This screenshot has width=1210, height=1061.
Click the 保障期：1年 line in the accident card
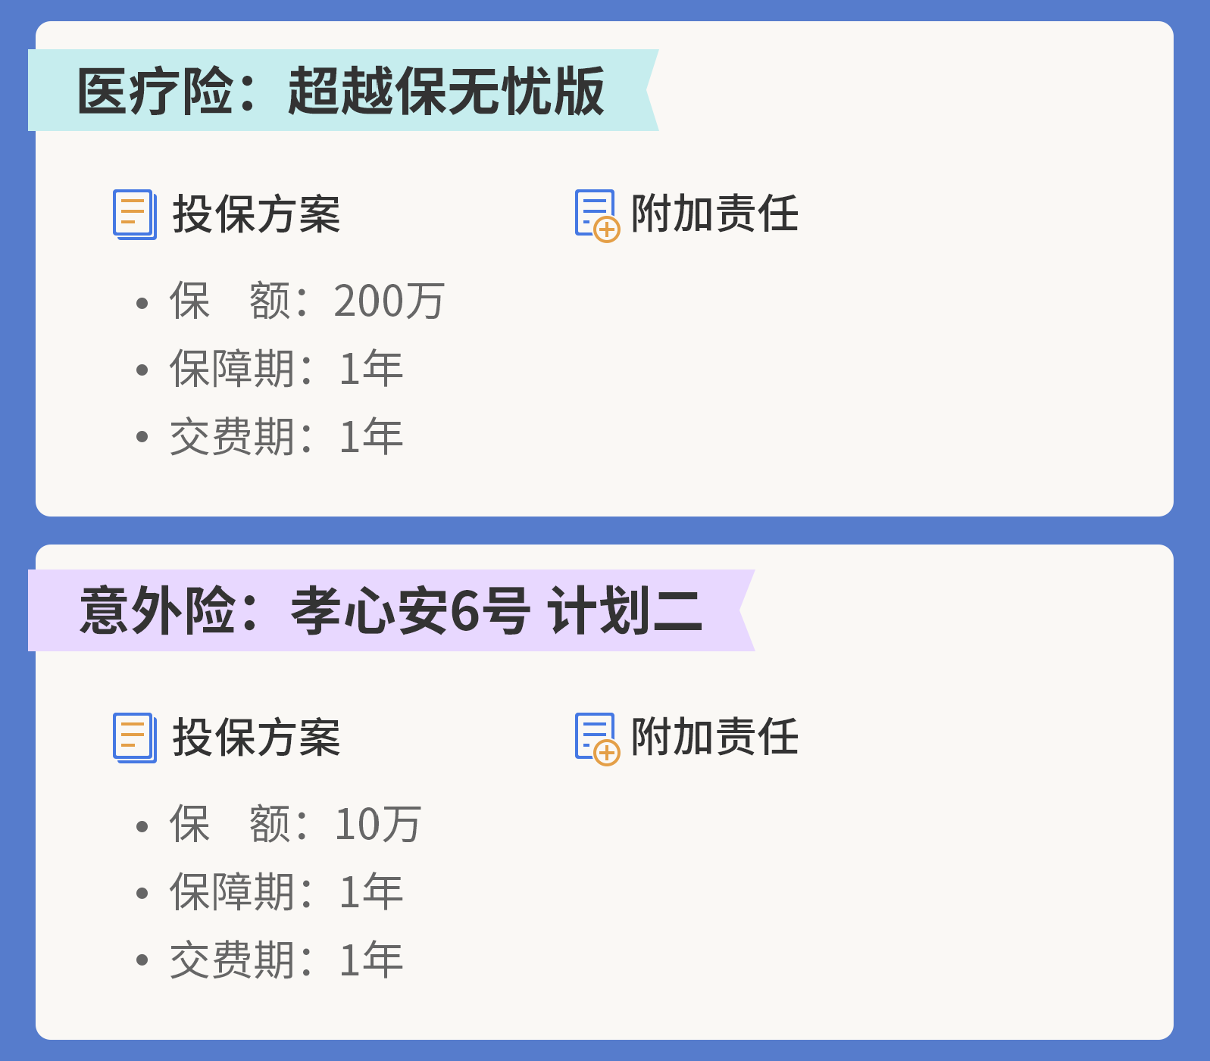(x=286, y=892)
